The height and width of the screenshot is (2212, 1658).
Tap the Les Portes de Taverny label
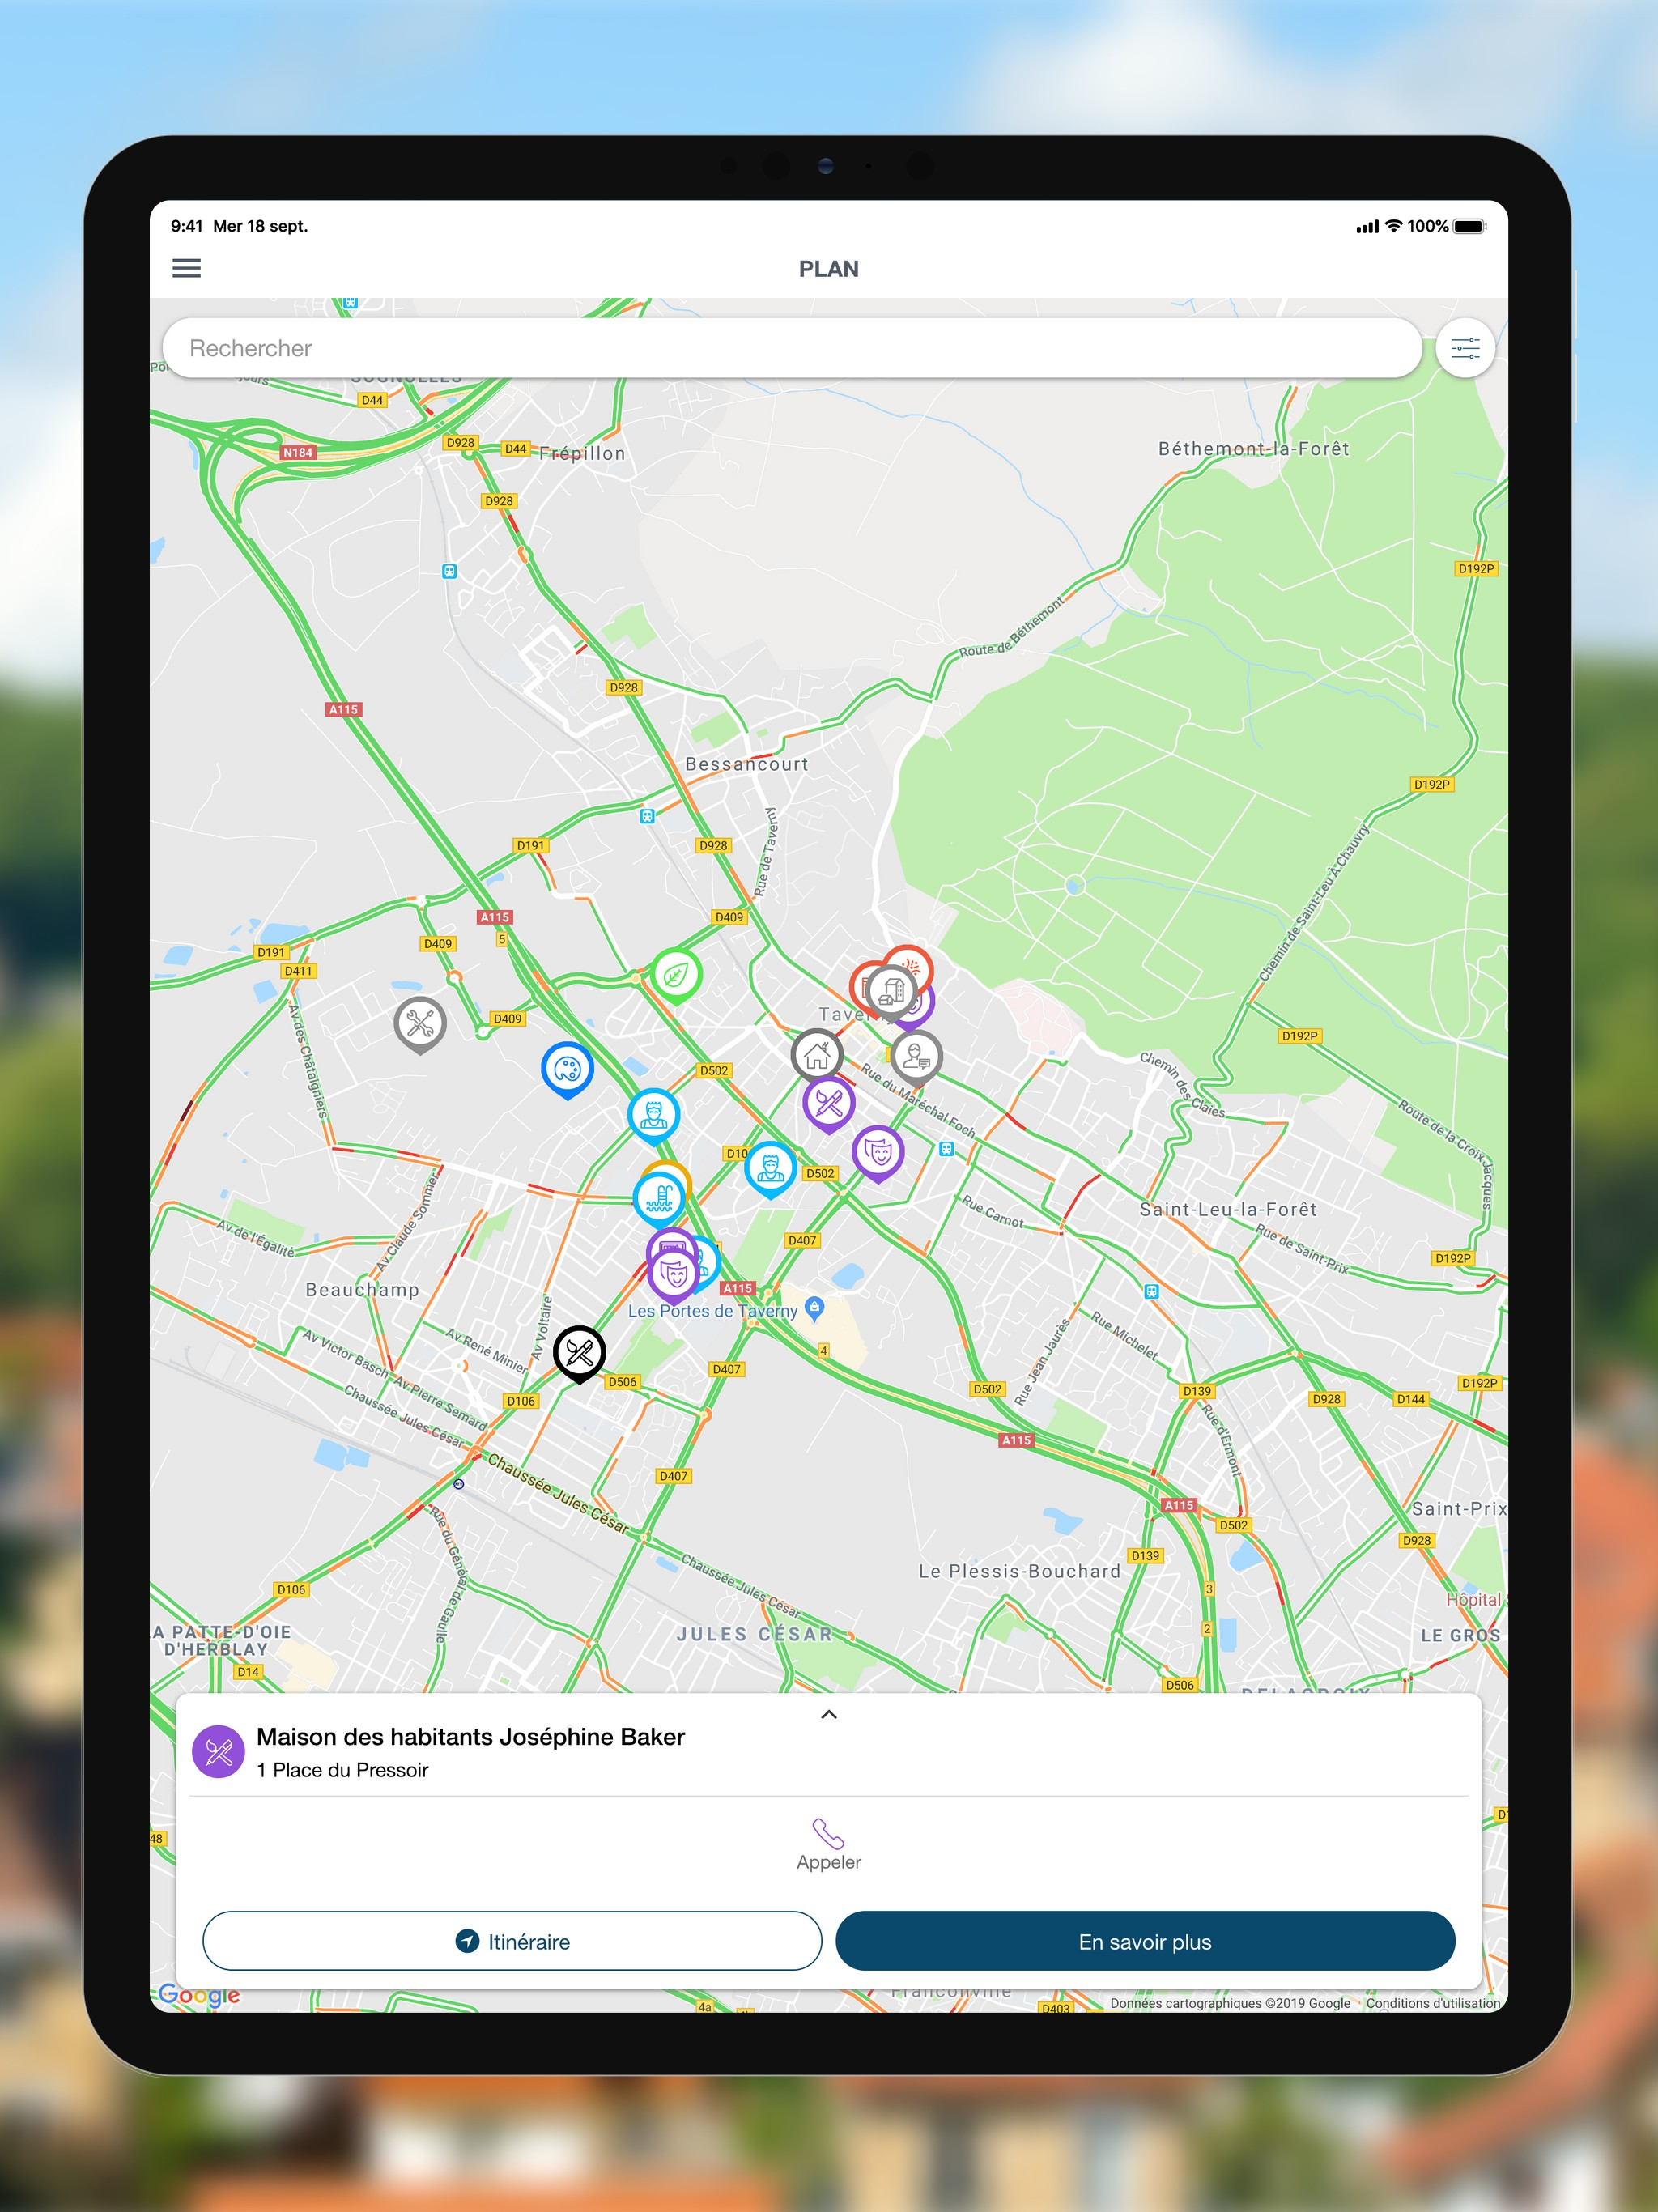[x=713, y=1310]
